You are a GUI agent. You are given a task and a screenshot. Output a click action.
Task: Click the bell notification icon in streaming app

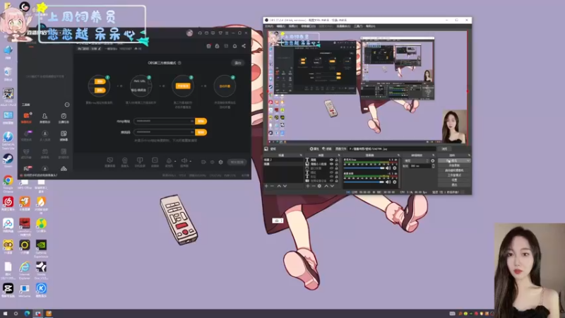point(234,46)
